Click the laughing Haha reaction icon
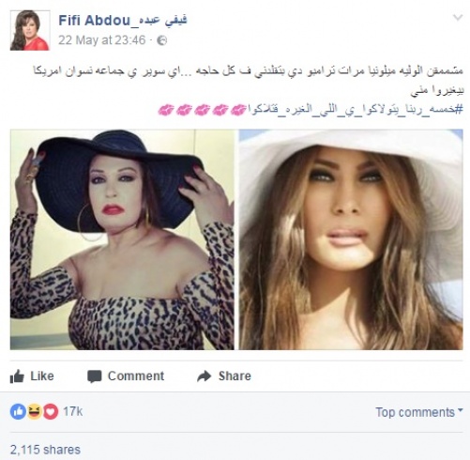The width and height of the screenshot is (470, 460). tap(35, 411)
